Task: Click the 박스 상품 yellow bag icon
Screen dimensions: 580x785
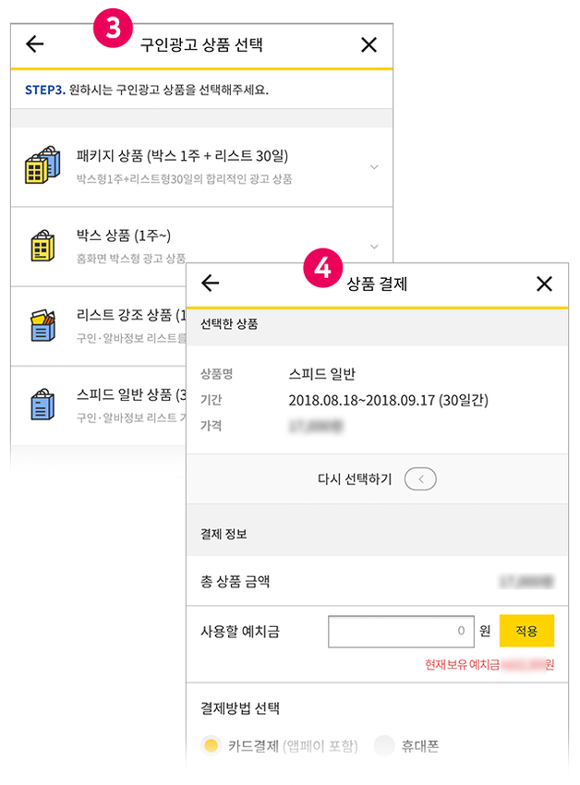Action: pos(42,246)
